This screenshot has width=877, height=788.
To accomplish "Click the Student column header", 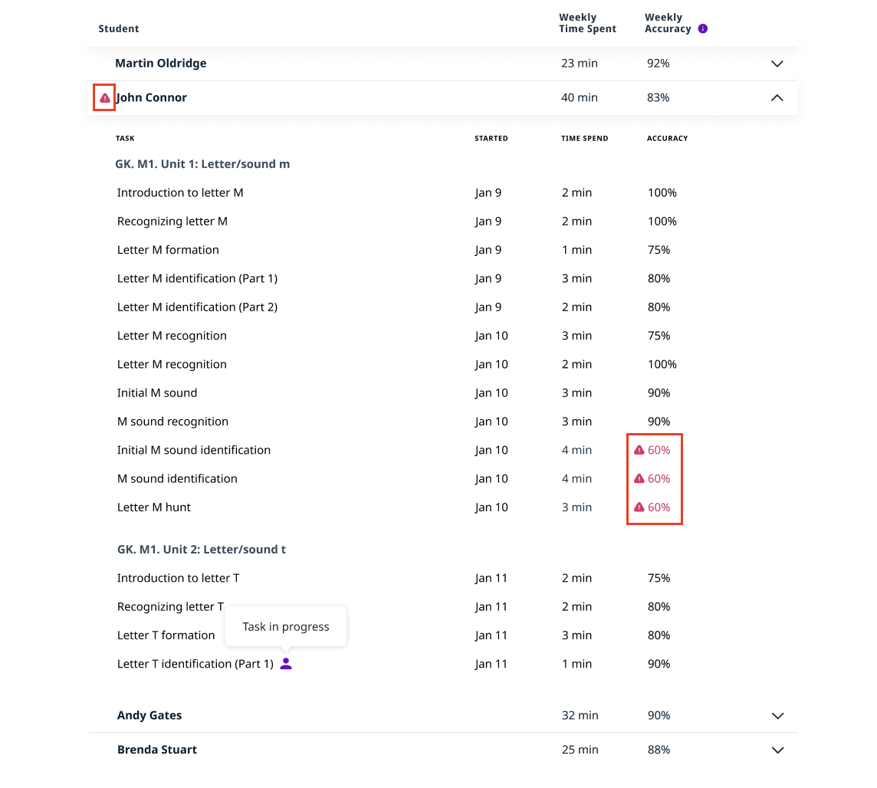I will (x=119, y=29).
